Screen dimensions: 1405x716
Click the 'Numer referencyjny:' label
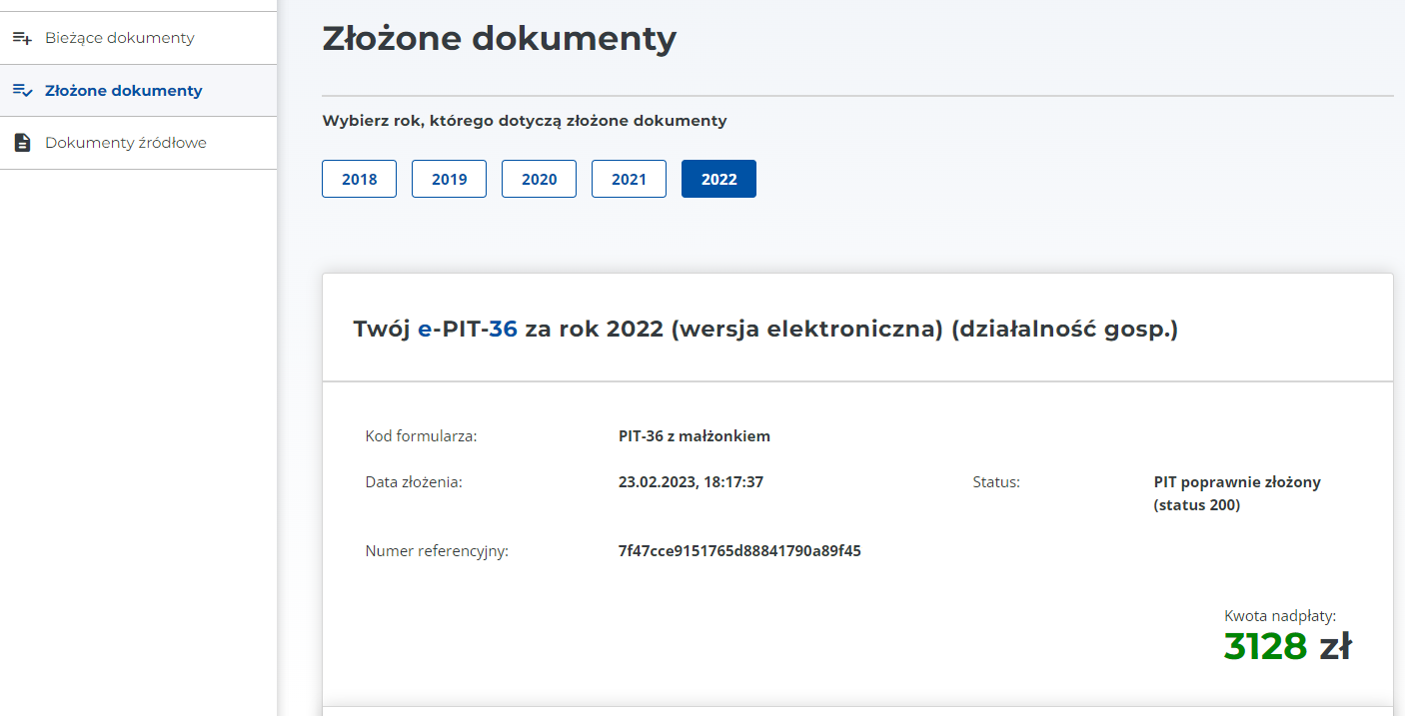point(437,550)
